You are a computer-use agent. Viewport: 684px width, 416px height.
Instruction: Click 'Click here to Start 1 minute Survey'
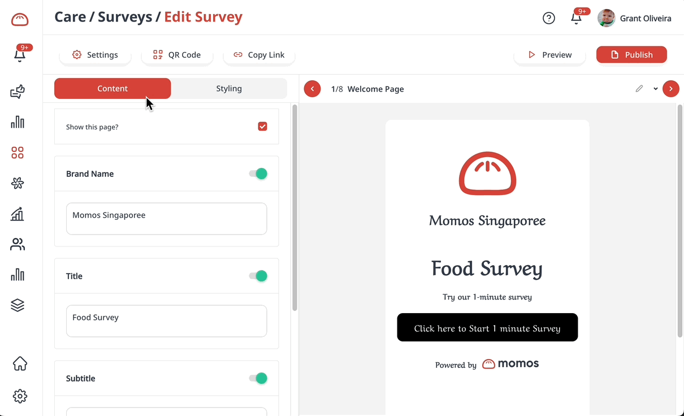click(487, 327)
